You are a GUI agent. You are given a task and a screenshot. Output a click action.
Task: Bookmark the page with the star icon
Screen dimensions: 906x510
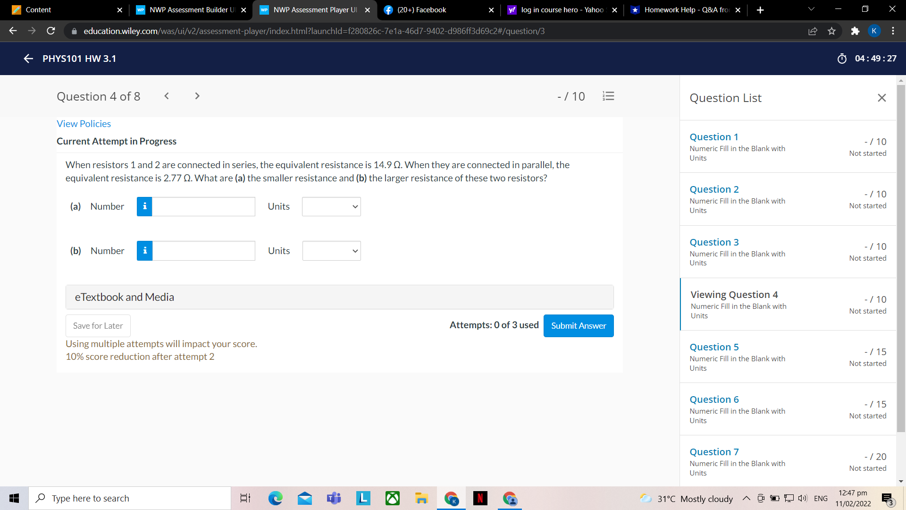[832, 31]
